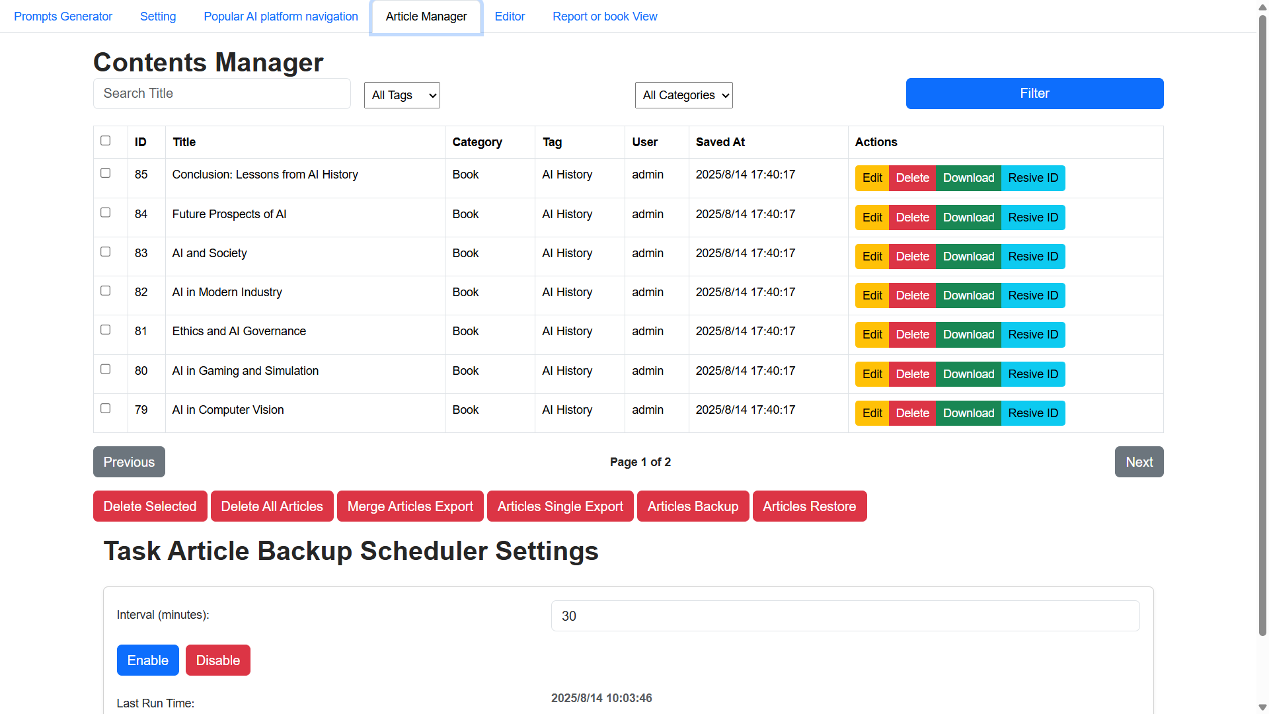Click the Search Title input field
Screen dimensions: 1269x714
point(221,93)
